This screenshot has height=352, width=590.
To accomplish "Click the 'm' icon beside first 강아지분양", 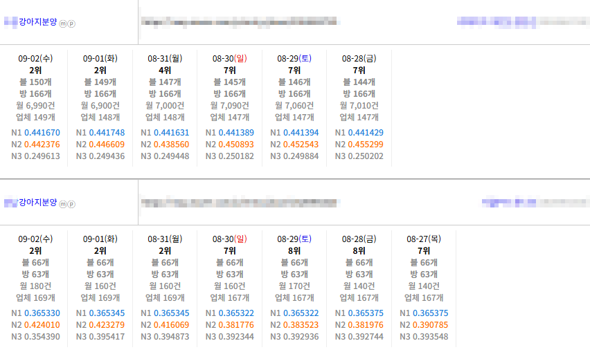I will pyautogui.click(x=63, y=24).
